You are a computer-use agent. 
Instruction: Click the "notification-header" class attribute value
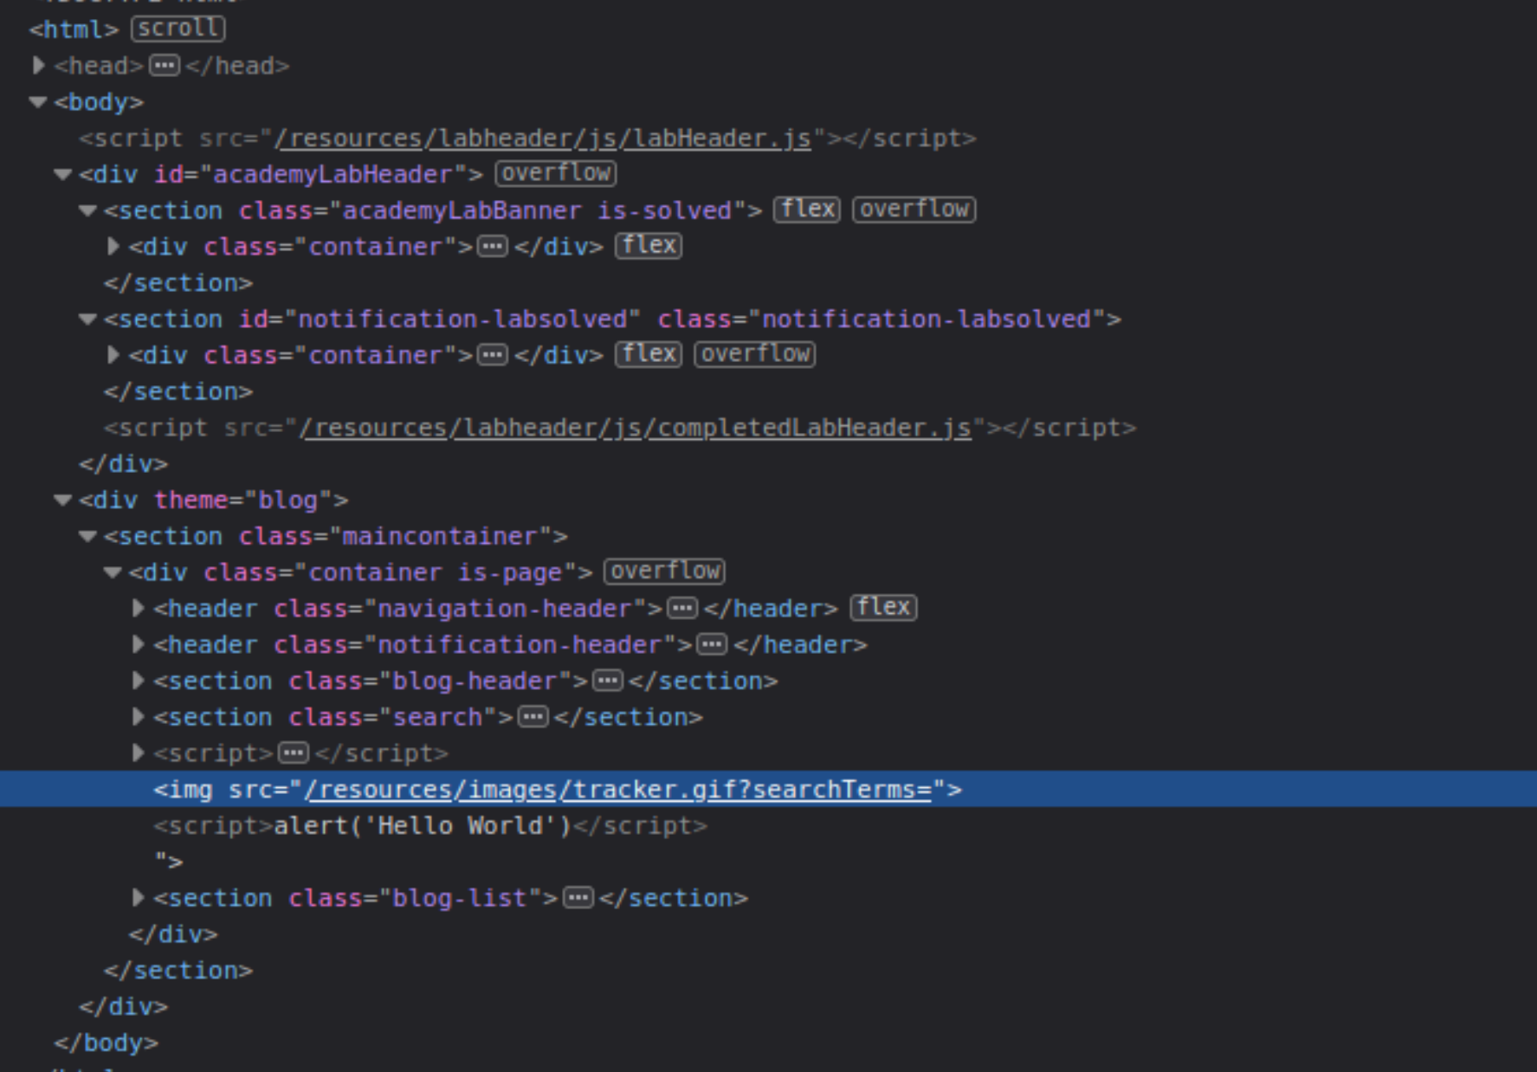pos(520,645)
